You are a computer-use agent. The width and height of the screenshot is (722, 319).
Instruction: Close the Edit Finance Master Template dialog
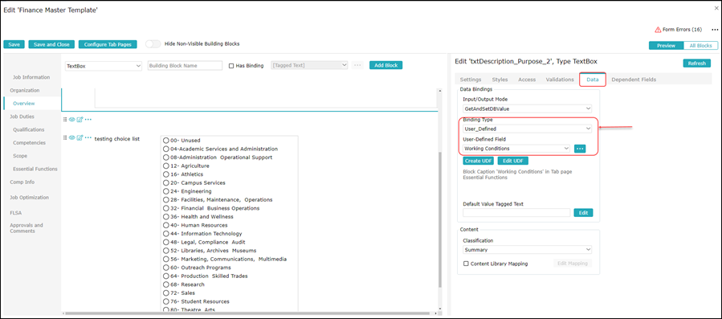716,8
